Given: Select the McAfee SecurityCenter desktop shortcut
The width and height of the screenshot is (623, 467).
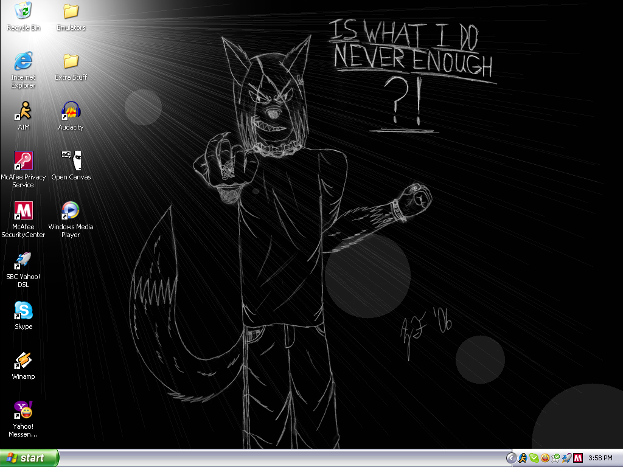Looking at the screenshot, I should 24,220.
